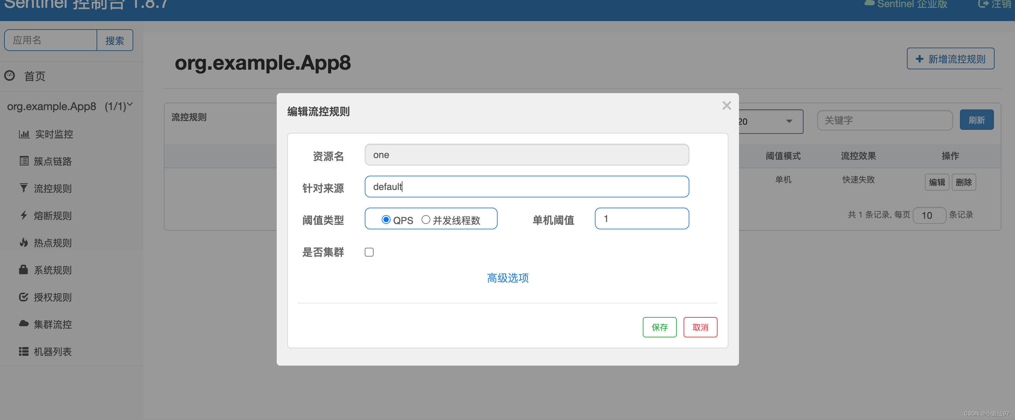Open 首页 in the sidebar
Viewport: 1015px width, 420px height.
[x=35, y=76]
